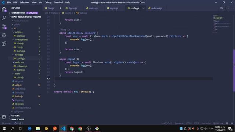The width and height of the screenshot is (235, 132).
Task: Click the volume icon in system tray
Action: point(206,129)
